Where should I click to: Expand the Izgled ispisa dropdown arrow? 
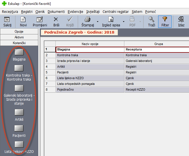[x=124, y=22]
